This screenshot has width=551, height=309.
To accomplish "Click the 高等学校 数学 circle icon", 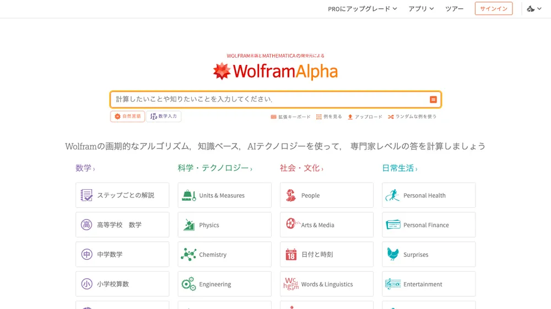I will (87, 224).
